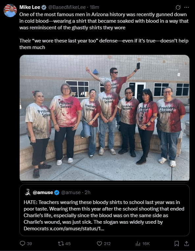This screenshot has width=195, height=251.
Task: Share the post via upload arrow icon
Action: click(x=186, y=243)
